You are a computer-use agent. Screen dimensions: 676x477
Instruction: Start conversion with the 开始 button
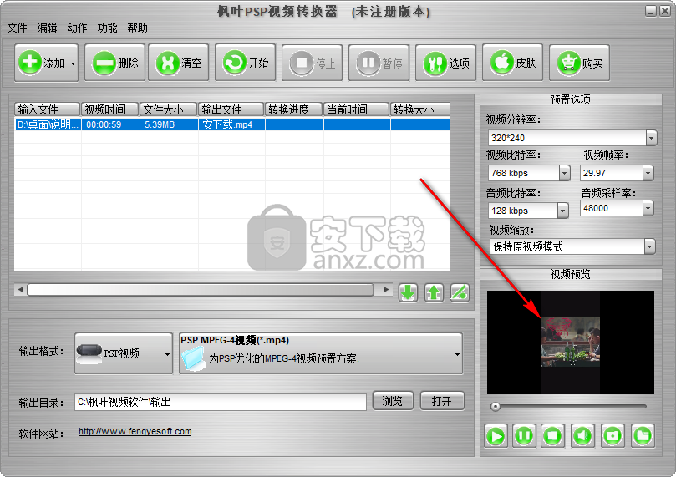[x=246, y=63]
